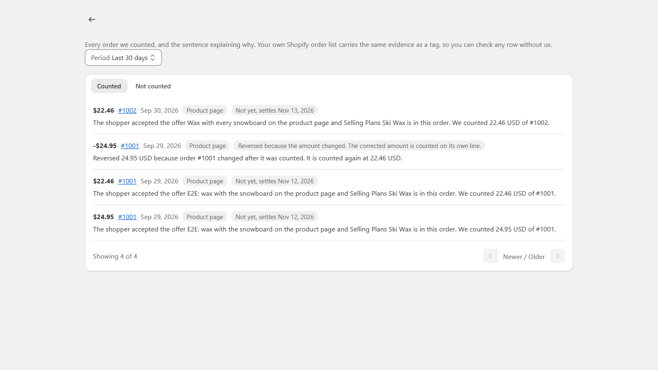Click the Product page badge in the $24.95 row
658x370 pixels.
[x=205, y=217]
